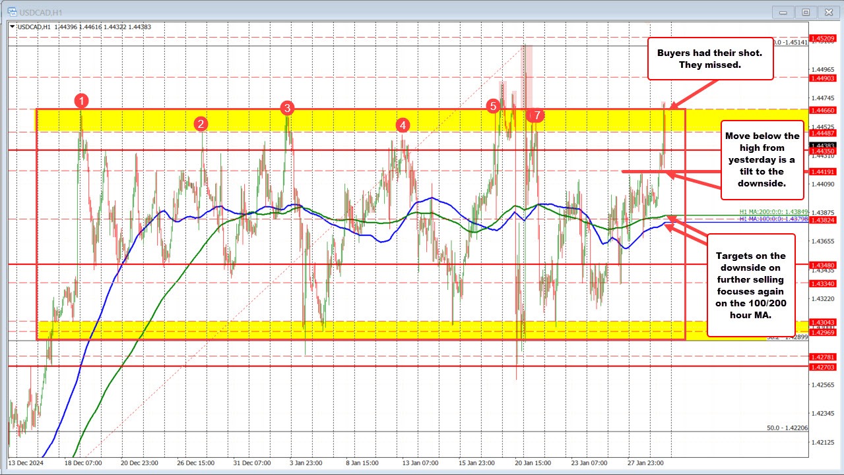Select the 'Buyers had their shot' annotation box
This screenshot has width=844, height=475.
710,58
